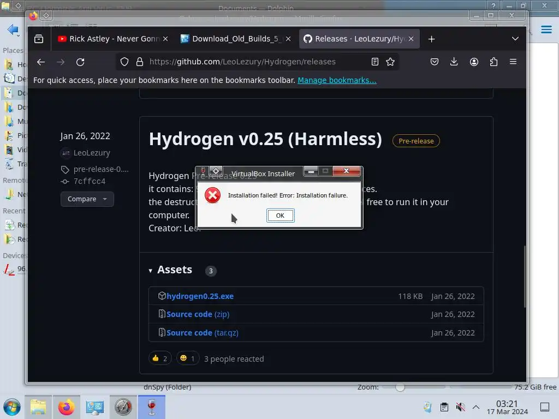559x419 pixels.
Task: Click show desktop button in taskbar
Action: 545,407
